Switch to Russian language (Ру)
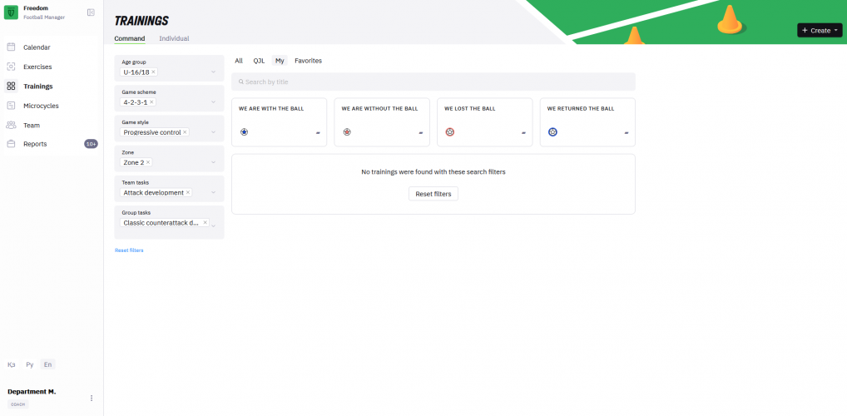The image size is (847, 416). click(x=30, y=364)
